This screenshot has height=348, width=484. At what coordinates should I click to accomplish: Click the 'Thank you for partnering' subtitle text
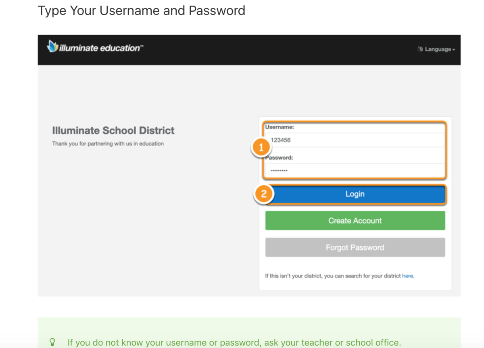coord(108,143)
